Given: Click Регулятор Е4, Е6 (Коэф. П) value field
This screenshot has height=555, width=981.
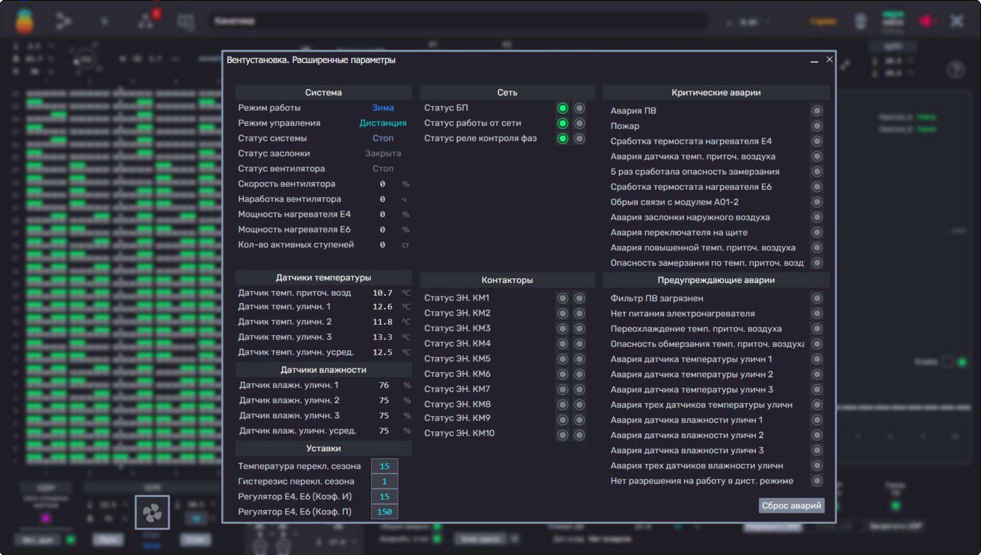Looking at the screenshot, I should 384,512.
